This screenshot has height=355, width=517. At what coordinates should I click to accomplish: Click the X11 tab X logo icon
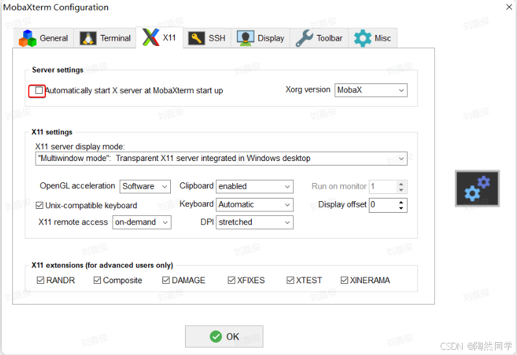tap(151, 38)
